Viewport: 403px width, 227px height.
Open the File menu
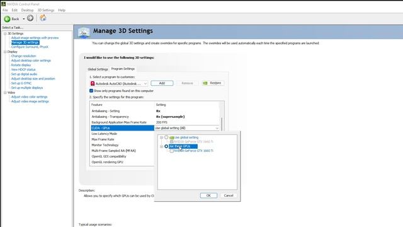[5, 10]
